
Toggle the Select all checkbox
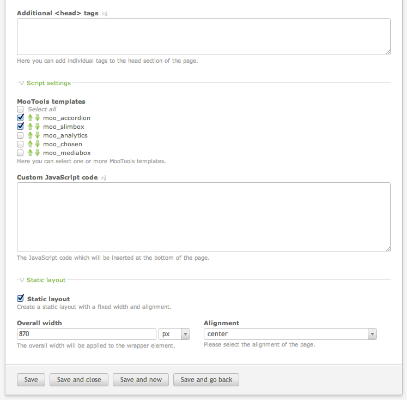(20, 109)
